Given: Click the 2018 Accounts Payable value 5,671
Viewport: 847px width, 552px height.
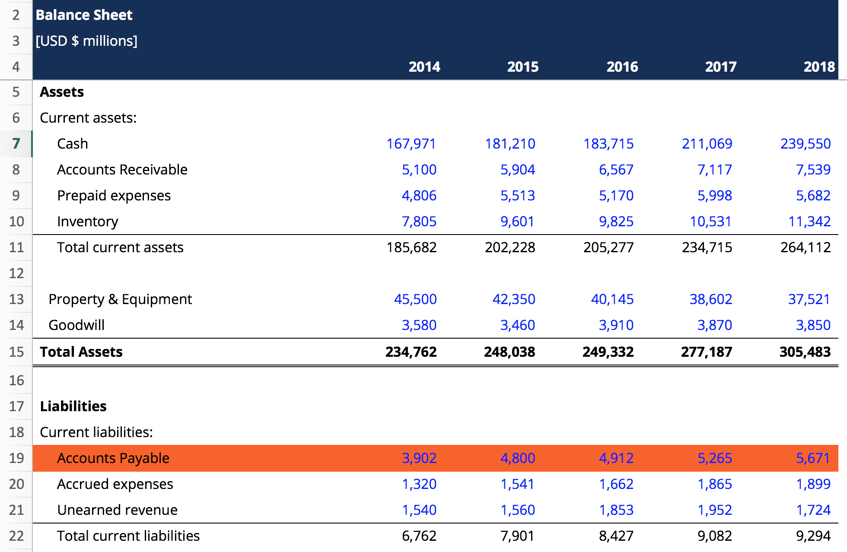Looking at the screenshot, I should click(x=813, y=458).
